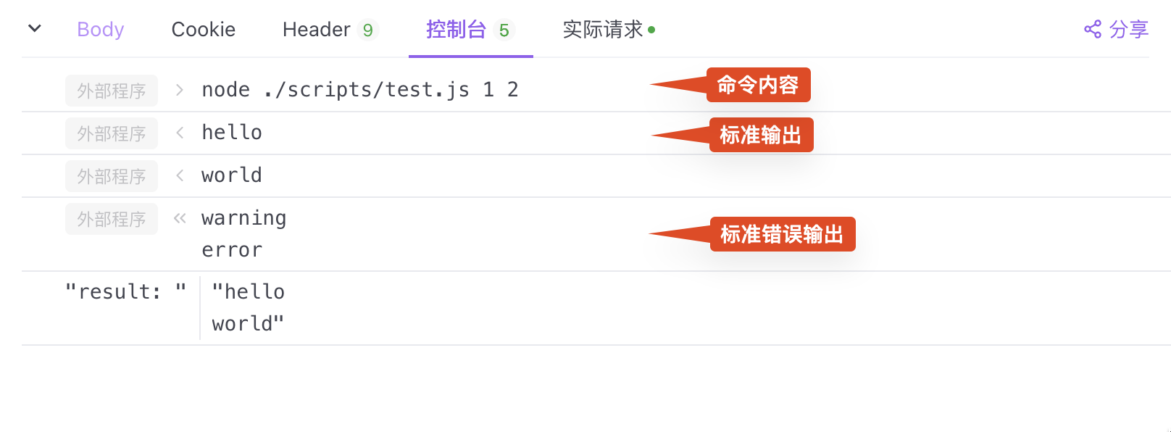
Task: Click the "result: " log entry
Action: click(125, 292)
